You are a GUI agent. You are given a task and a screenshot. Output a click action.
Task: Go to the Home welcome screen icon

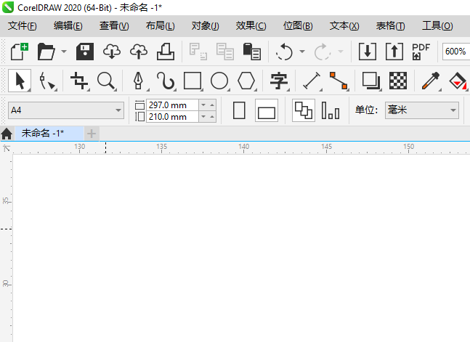tap(7, 134)
